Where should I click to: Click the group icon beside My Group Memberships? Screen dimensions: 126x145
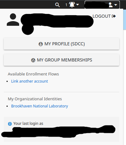(x=33, y=60)
